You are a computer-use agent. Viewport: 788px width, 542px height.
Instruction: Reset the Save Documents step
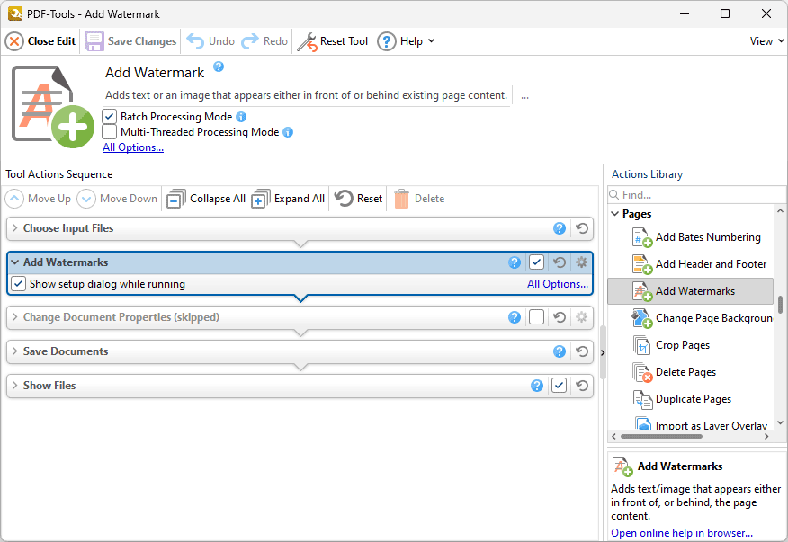point(582,351)
